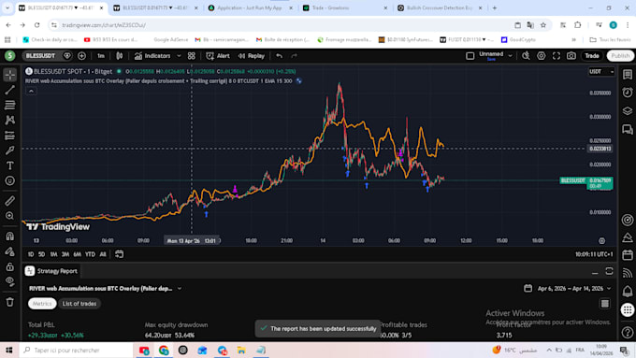Remove drawings with the trash icon
Viewport: 636px width, 358px height.
(10, 302)
